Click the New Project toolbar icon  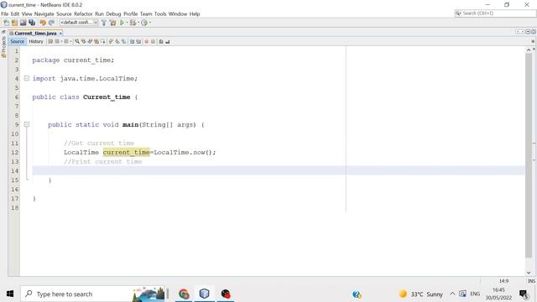[14, 23]
